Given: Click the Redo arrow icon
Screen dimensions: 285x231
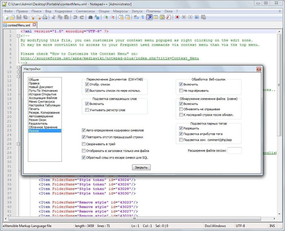Looking at the screenshot, I should pos(82,17).
